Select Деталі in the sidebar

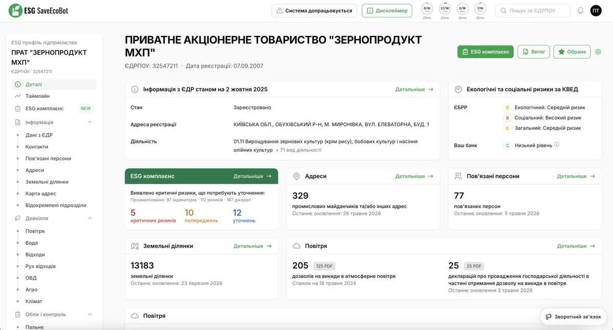click(x=54, y=85)
